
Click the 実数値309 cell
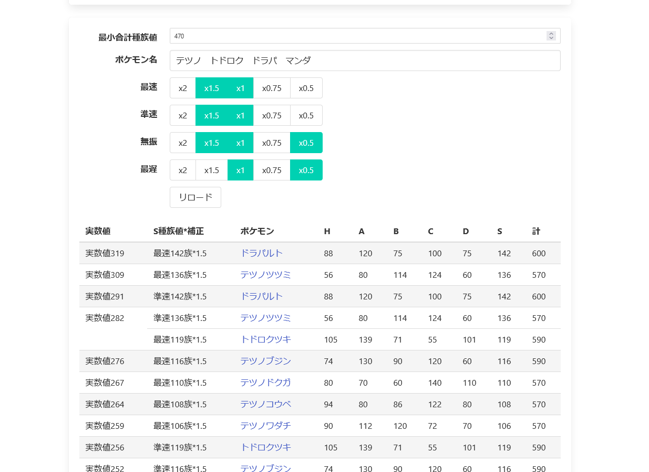coord(113,275)
